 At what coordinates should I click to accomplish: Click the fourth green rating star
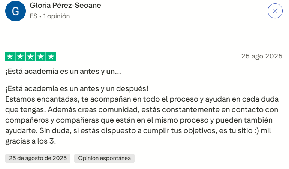coord(40,57)
